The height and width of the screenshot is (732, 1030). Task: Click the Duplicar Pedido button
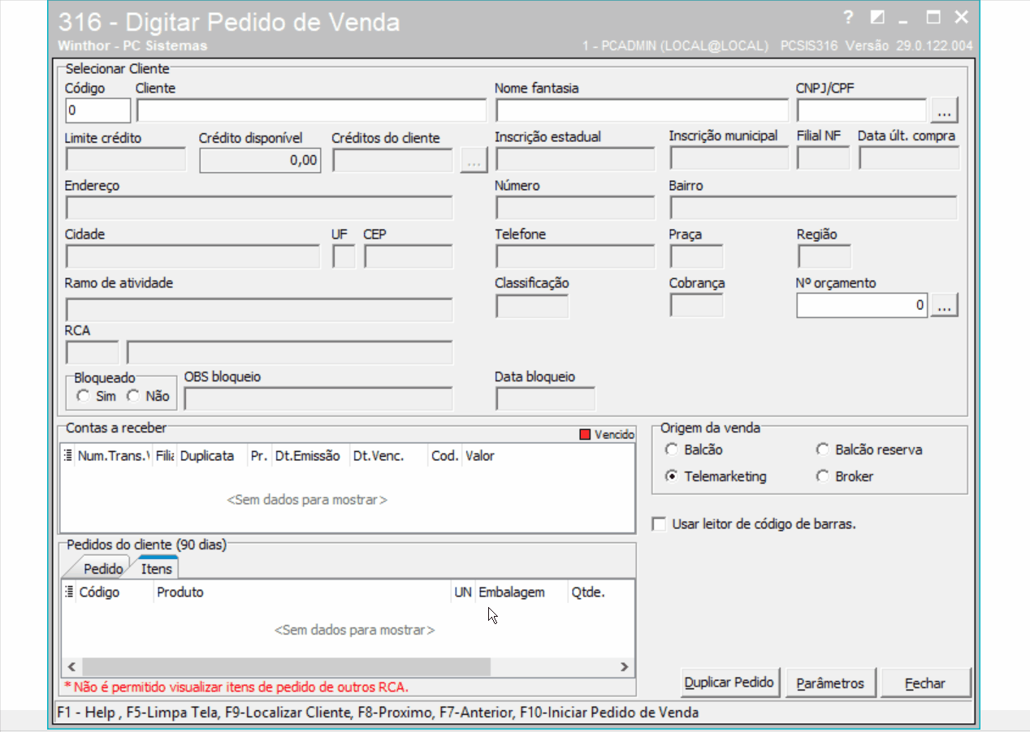click(729, 682)
